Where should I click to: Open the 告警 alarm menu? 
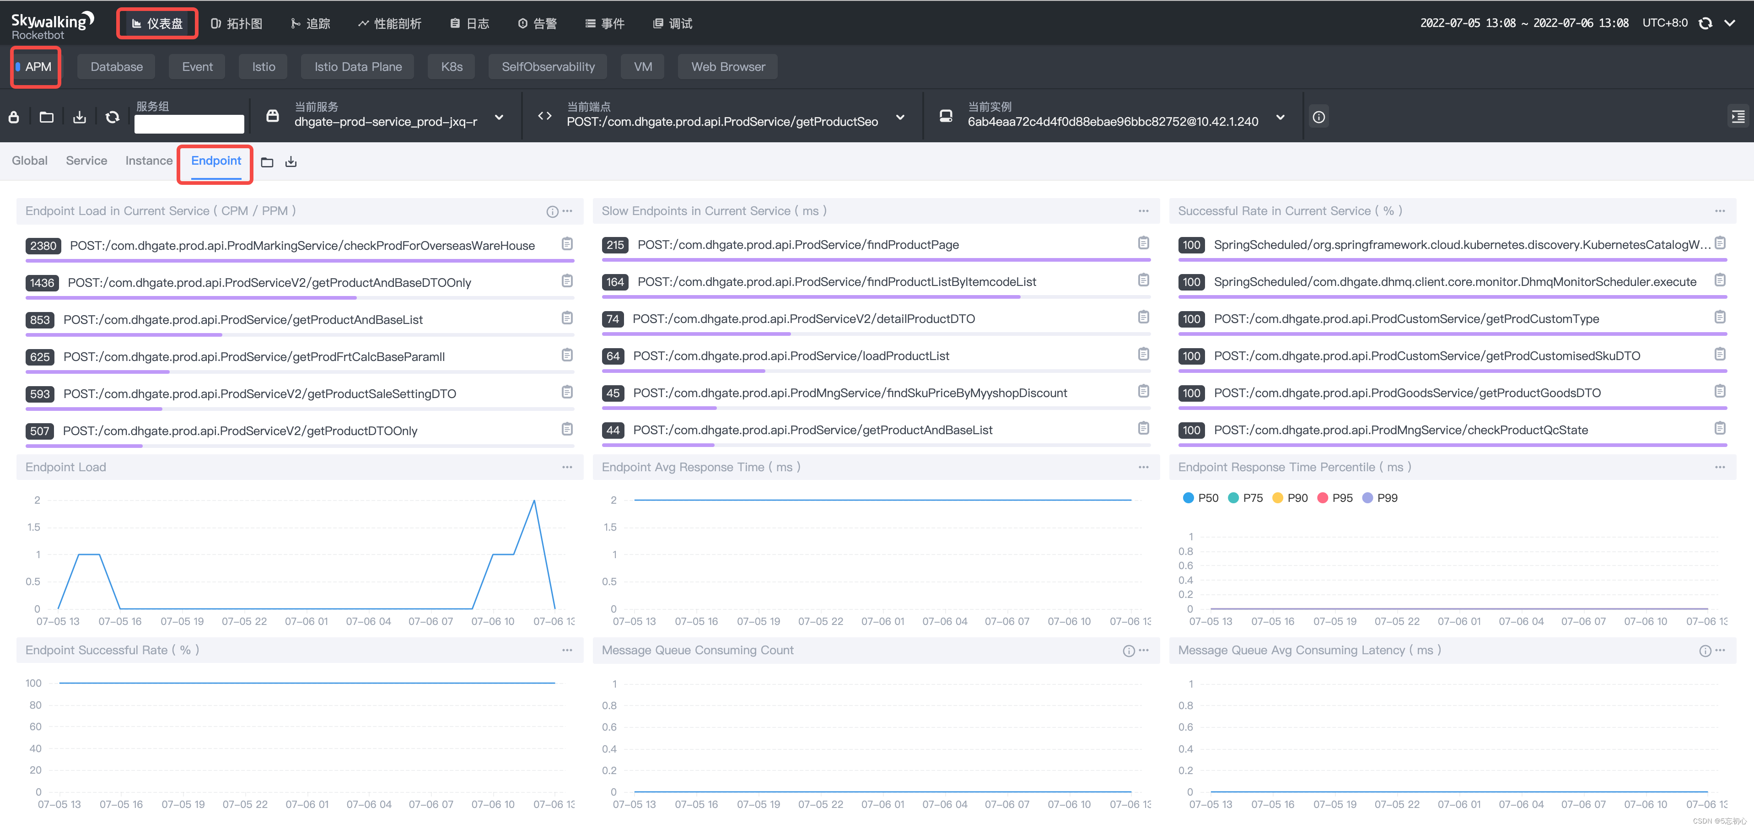(x=537, y=24)
